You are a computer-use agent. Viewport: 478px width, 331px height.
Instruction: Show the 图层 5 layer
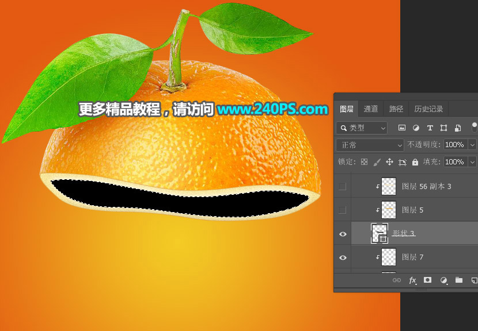[x=342, y=210]
